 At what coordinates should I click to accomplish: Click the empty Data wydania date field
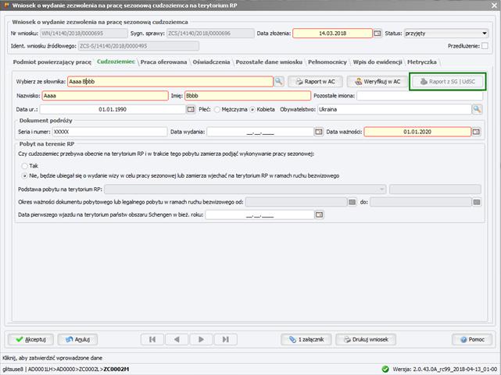click(x=260, y=132)
